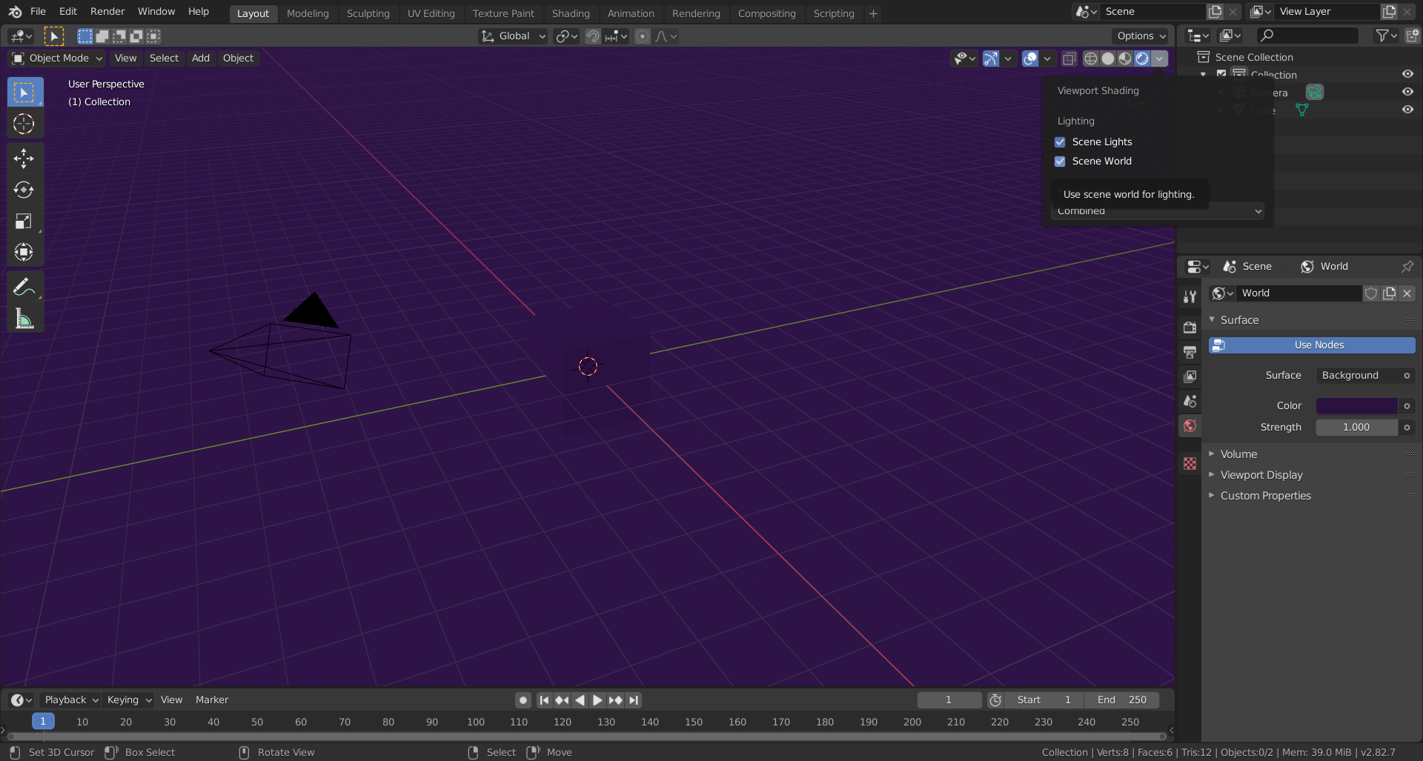Switch viewport to Wireframe shading
This screenshot has height=761, width=1423.
[1090, 59]
